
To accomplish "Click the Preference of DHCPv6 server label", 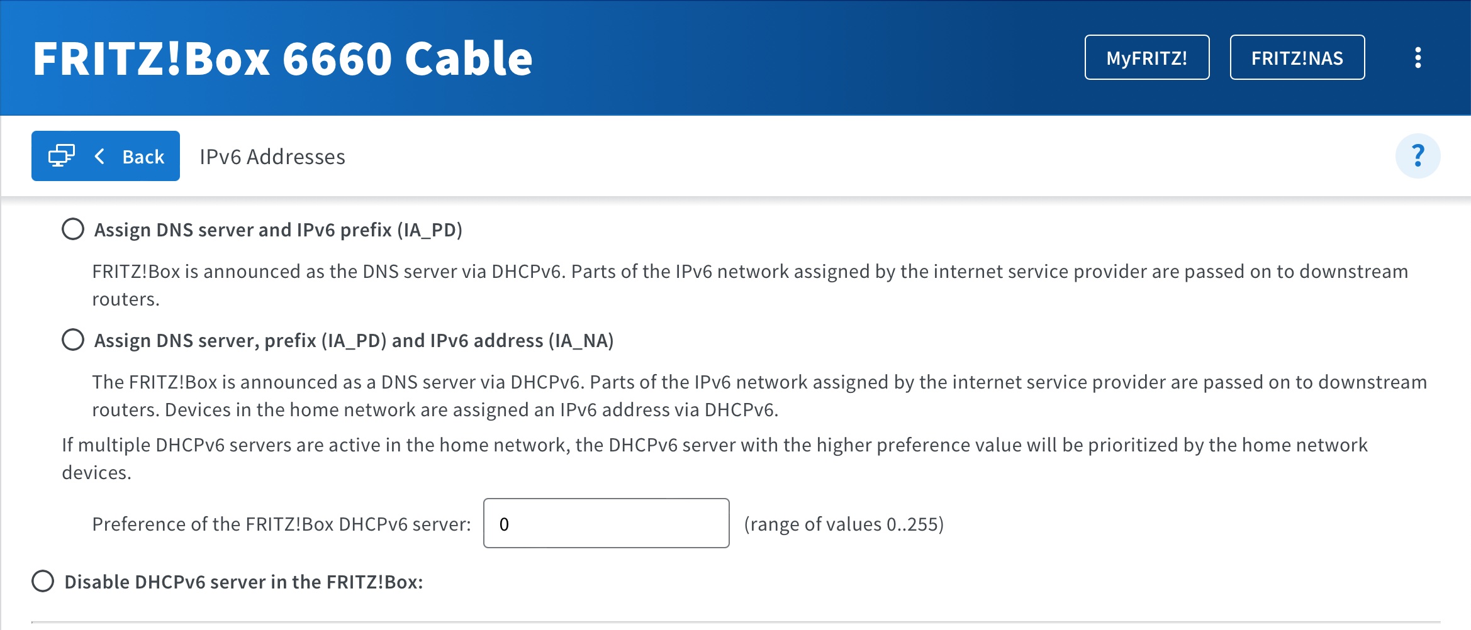I will pos(281,524).
